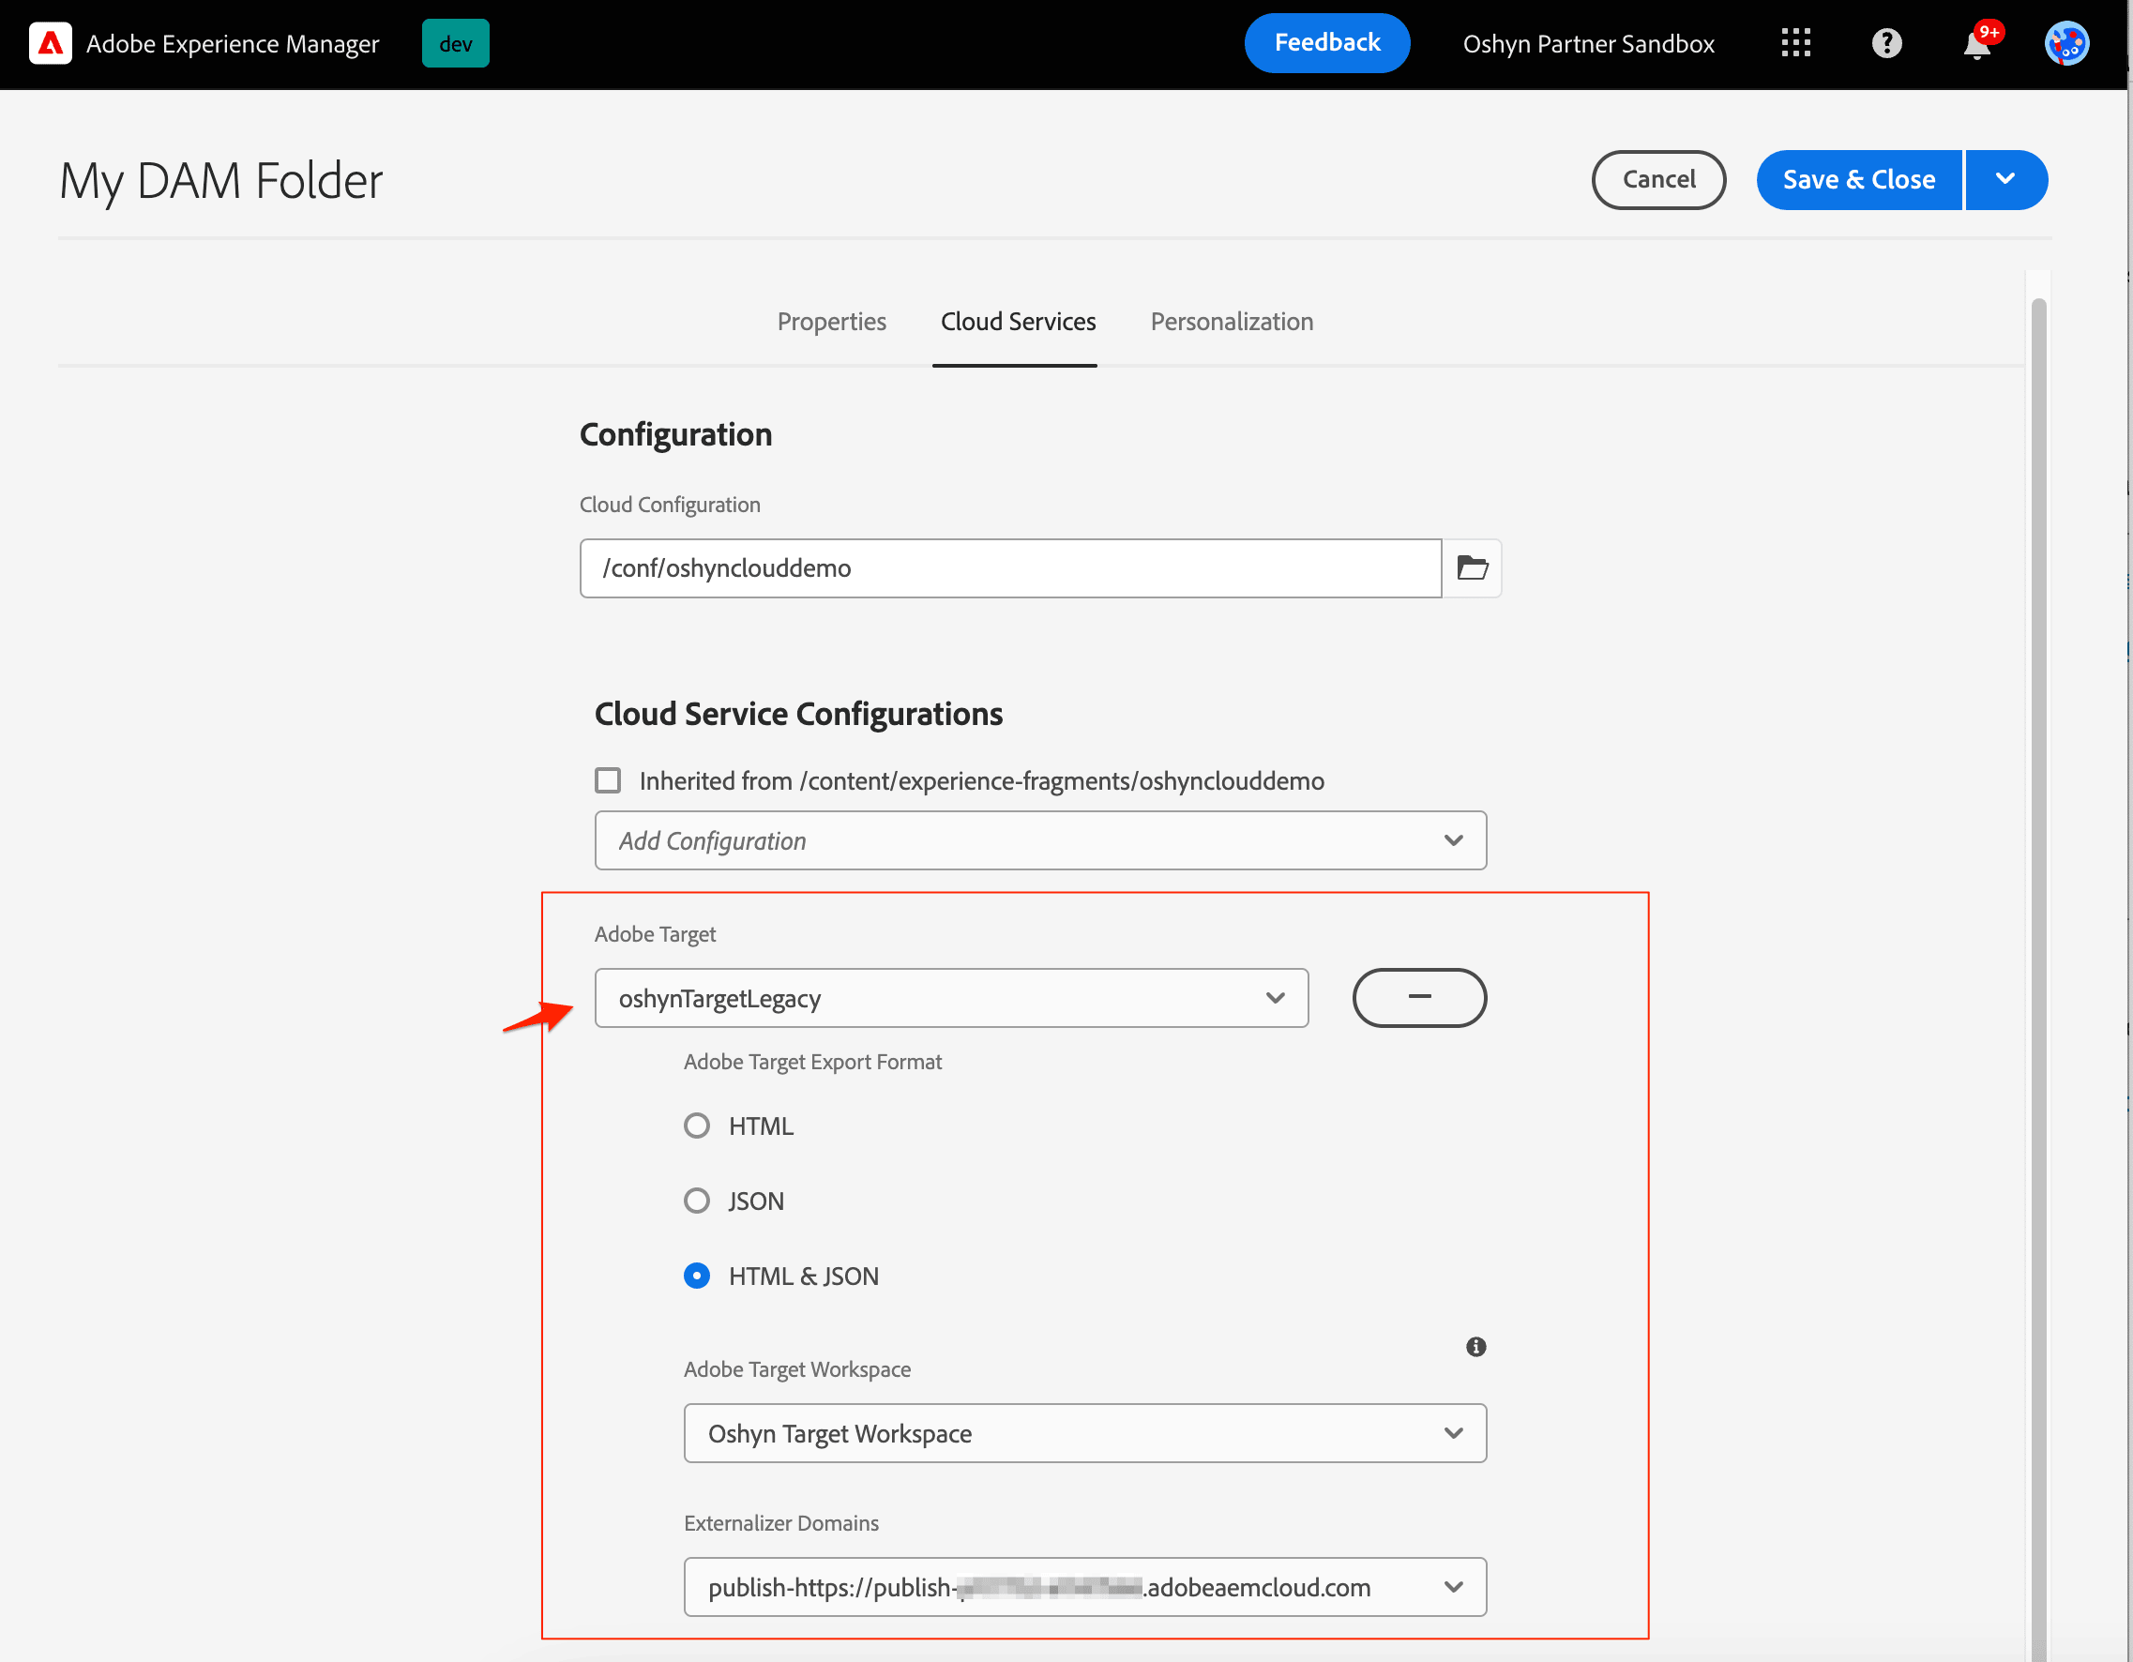Viewport: 2133px width, 1662px height.
Task: Open the Externalizer Domains dropdown
Action: tap(1085, 1586)
